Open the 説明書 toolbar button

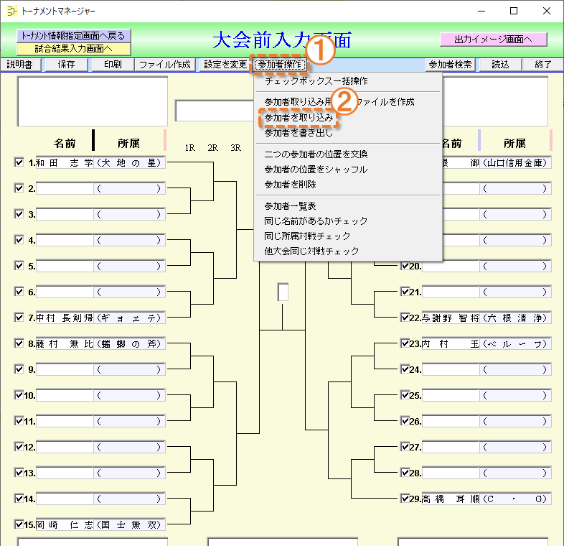[x=20, y=65]
